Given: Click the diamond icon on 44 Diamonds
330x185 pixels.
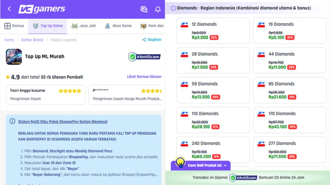Looking at the screenshot, I should (261, 55).
